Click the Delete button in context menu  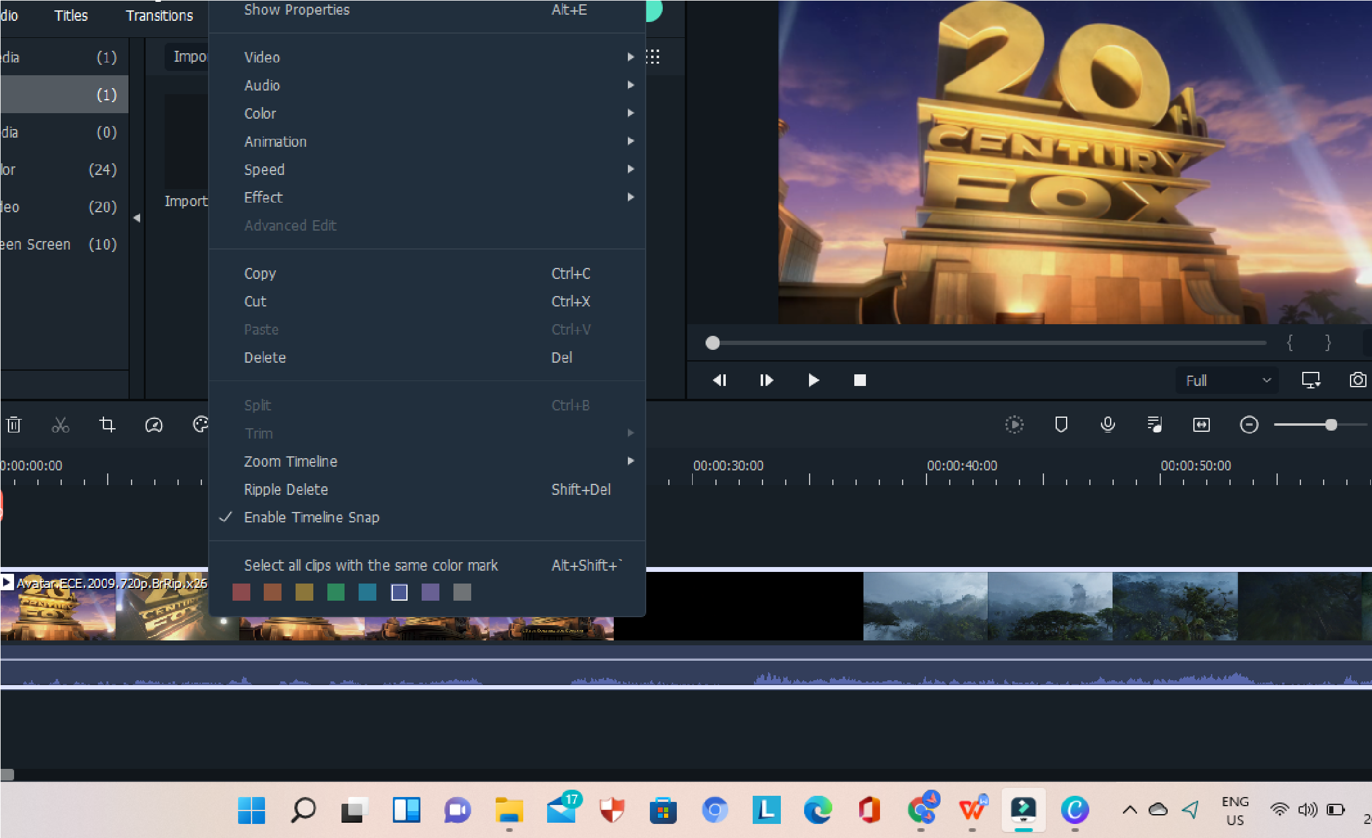point(264,357)
